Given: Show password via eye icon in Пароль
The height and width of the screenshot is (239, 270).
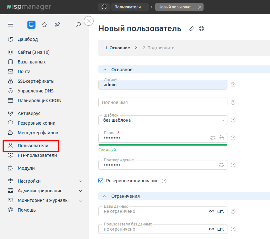Looking at the screenshot, I should point(213,138).
